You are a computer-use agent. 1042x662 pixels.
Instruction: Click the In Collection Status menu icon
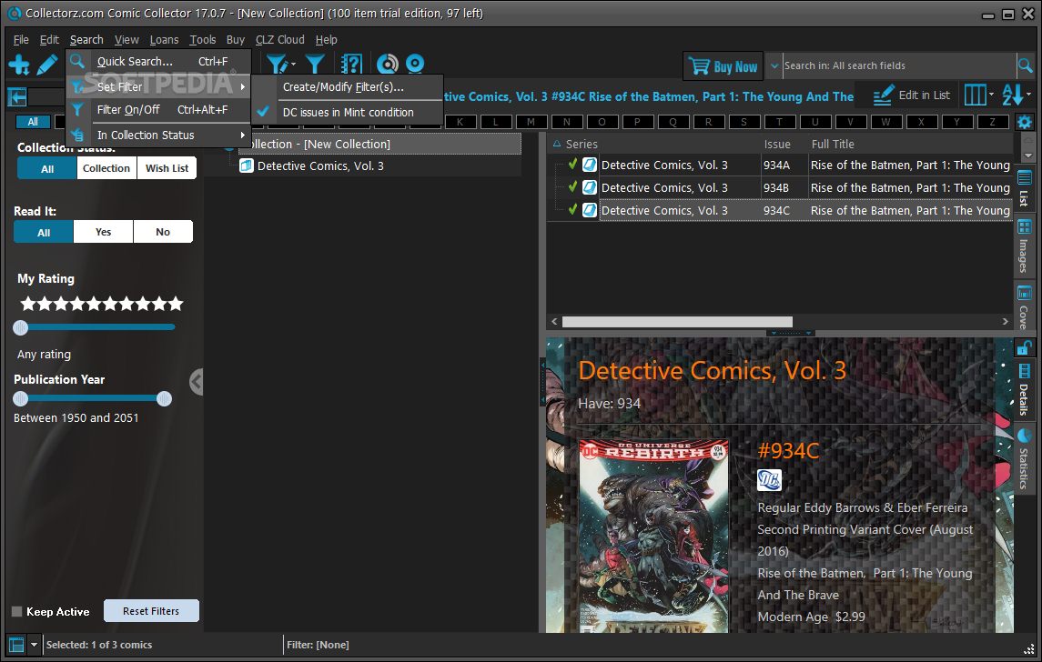coord(77,135)
